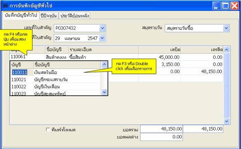Select the บัญชีสะสมทรัพย์ row
Screen dimensions: 241x149
[67, 93]
